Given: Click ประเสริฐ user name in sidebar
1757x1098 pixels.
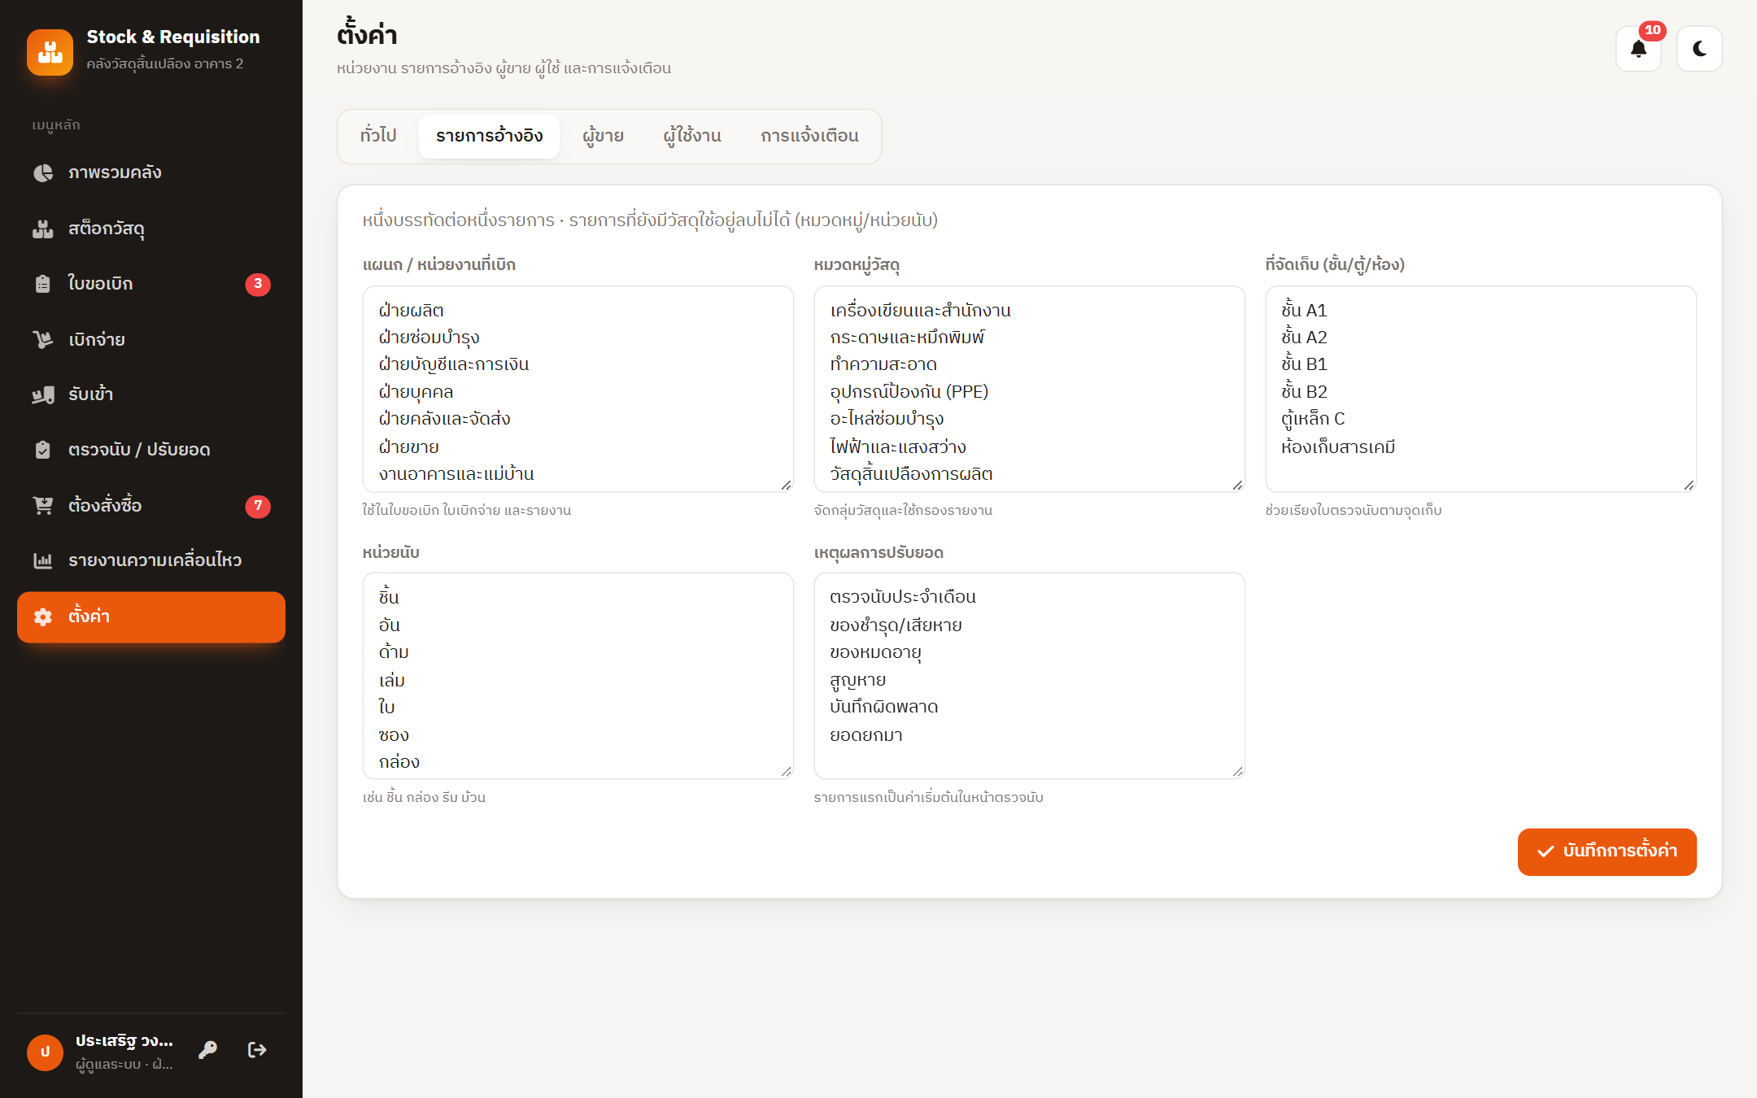Looking at the screenshot, I should pos(124,1041).
